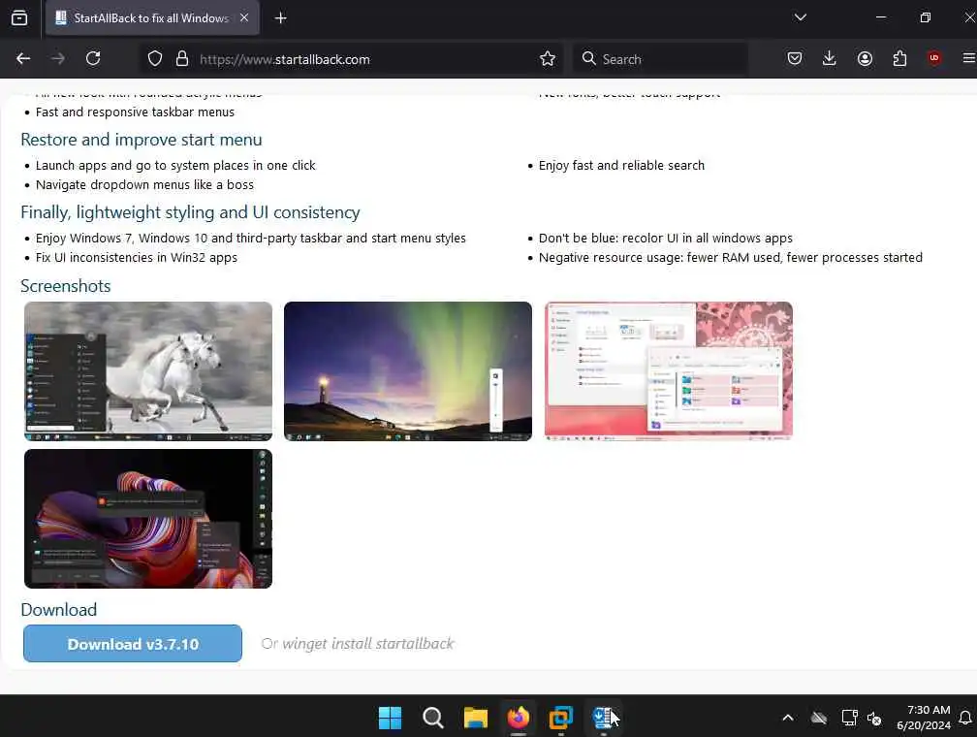This screenshot has height=737, width=977.
Task: Click 'Fix UI inconsistencies in Win32 apps'
Action: 137,258
